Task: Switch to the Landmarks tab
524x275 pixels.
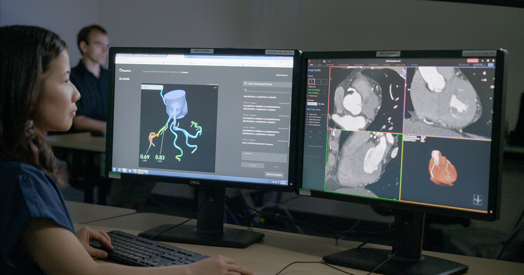Action: pos(330,65)
